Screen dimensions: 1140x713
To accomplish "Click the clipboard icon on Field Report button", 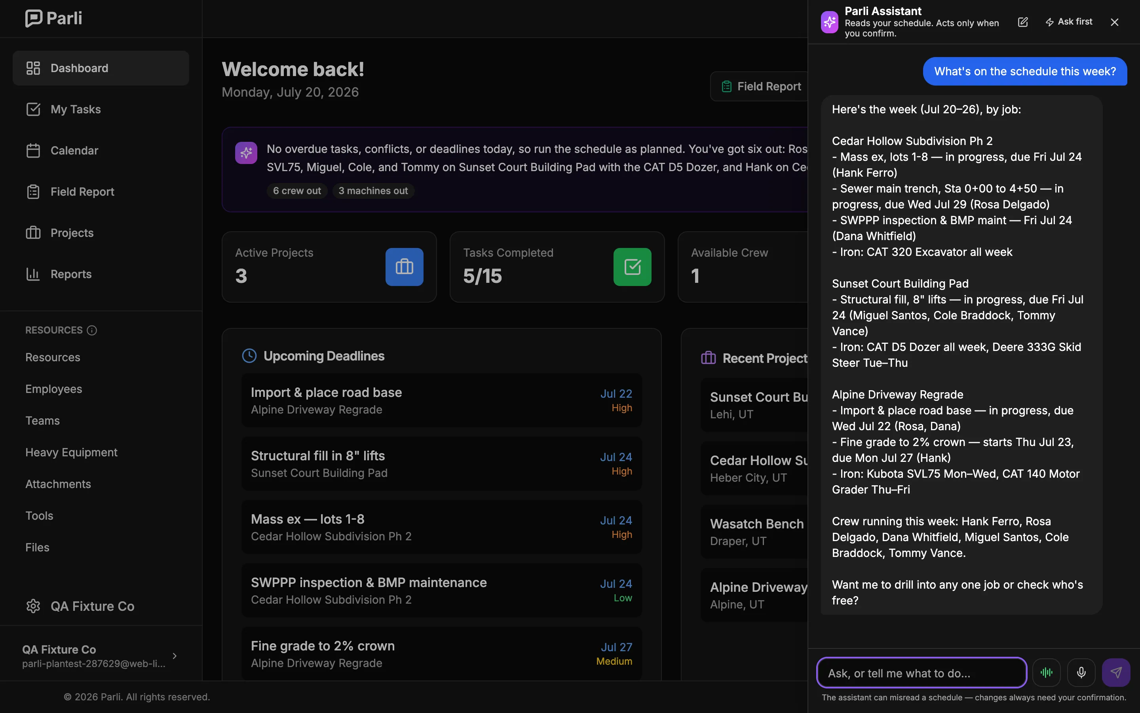I will point(727,86).
